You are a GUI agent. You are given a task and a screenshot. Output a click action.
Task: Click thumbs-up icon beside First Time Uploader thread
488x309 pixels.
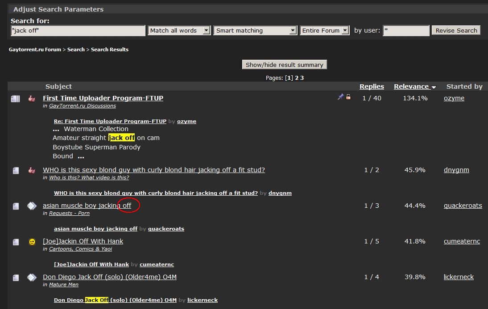click(32, 99)
